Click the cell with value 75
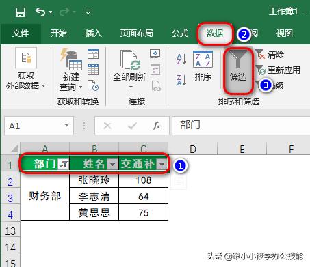The height and width of the screenshot is (267, 310). point(144,212)
